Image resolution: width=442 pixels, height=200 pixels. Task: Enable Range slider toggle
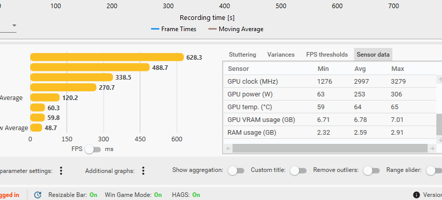434,170
